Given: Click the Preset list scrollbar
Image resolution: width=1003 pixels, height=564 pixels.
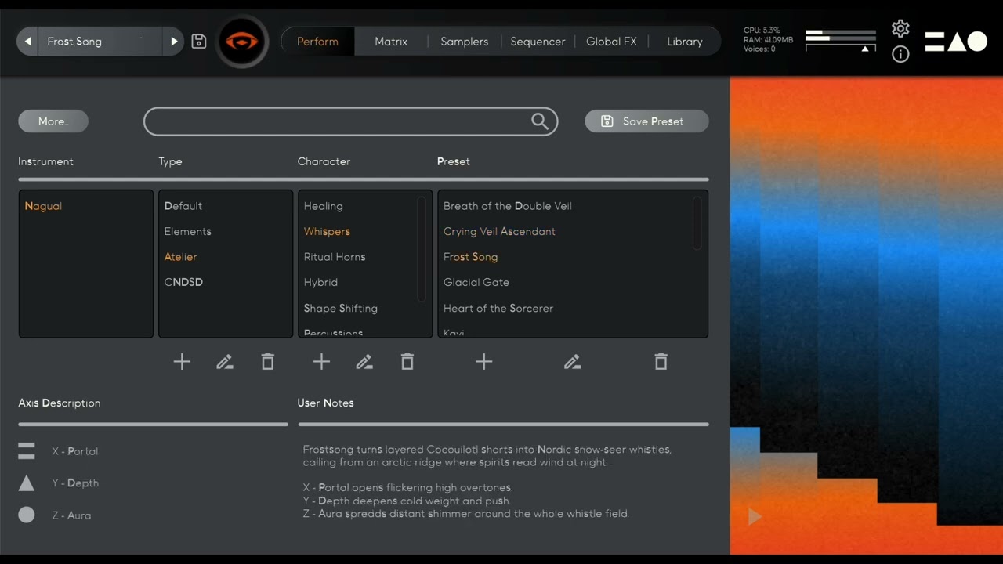Looking at the screenshot, I should coord(697,223).
